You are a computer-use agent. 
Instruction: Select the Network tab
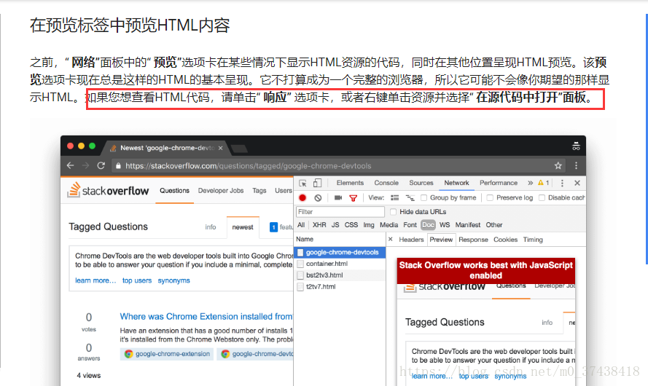click(456, 183)
